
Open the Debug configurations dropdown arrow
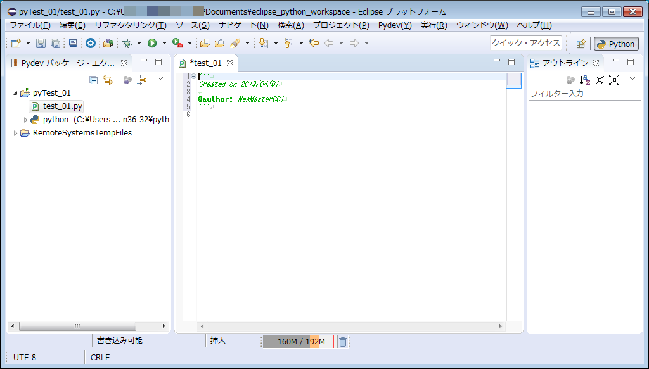pyautogui.click(x=139, y=43)
